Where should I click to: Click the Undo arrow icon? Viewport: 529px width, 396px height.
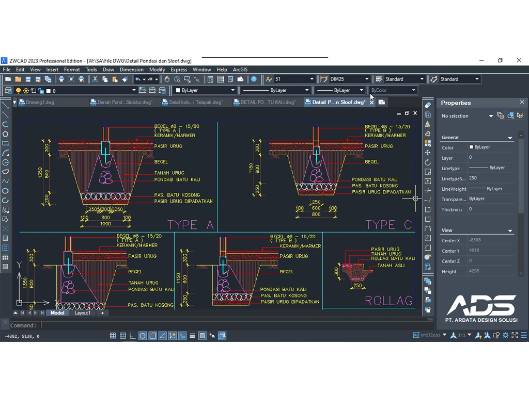point(138,79)
